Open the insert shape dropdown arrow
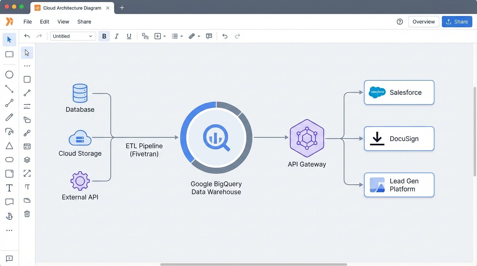Viewport: 477px width, 266px height. click(165, 36)
